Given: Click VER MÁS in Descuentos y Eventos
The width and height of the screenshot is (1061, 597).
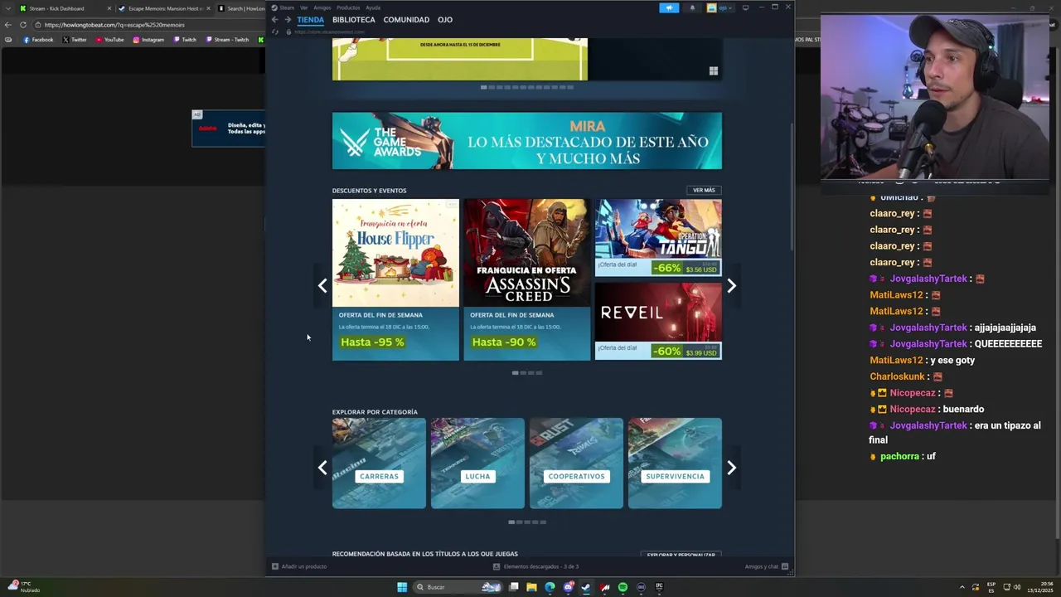Looking at the screenshot, I should pyautogui.click(x=704, y=191).
